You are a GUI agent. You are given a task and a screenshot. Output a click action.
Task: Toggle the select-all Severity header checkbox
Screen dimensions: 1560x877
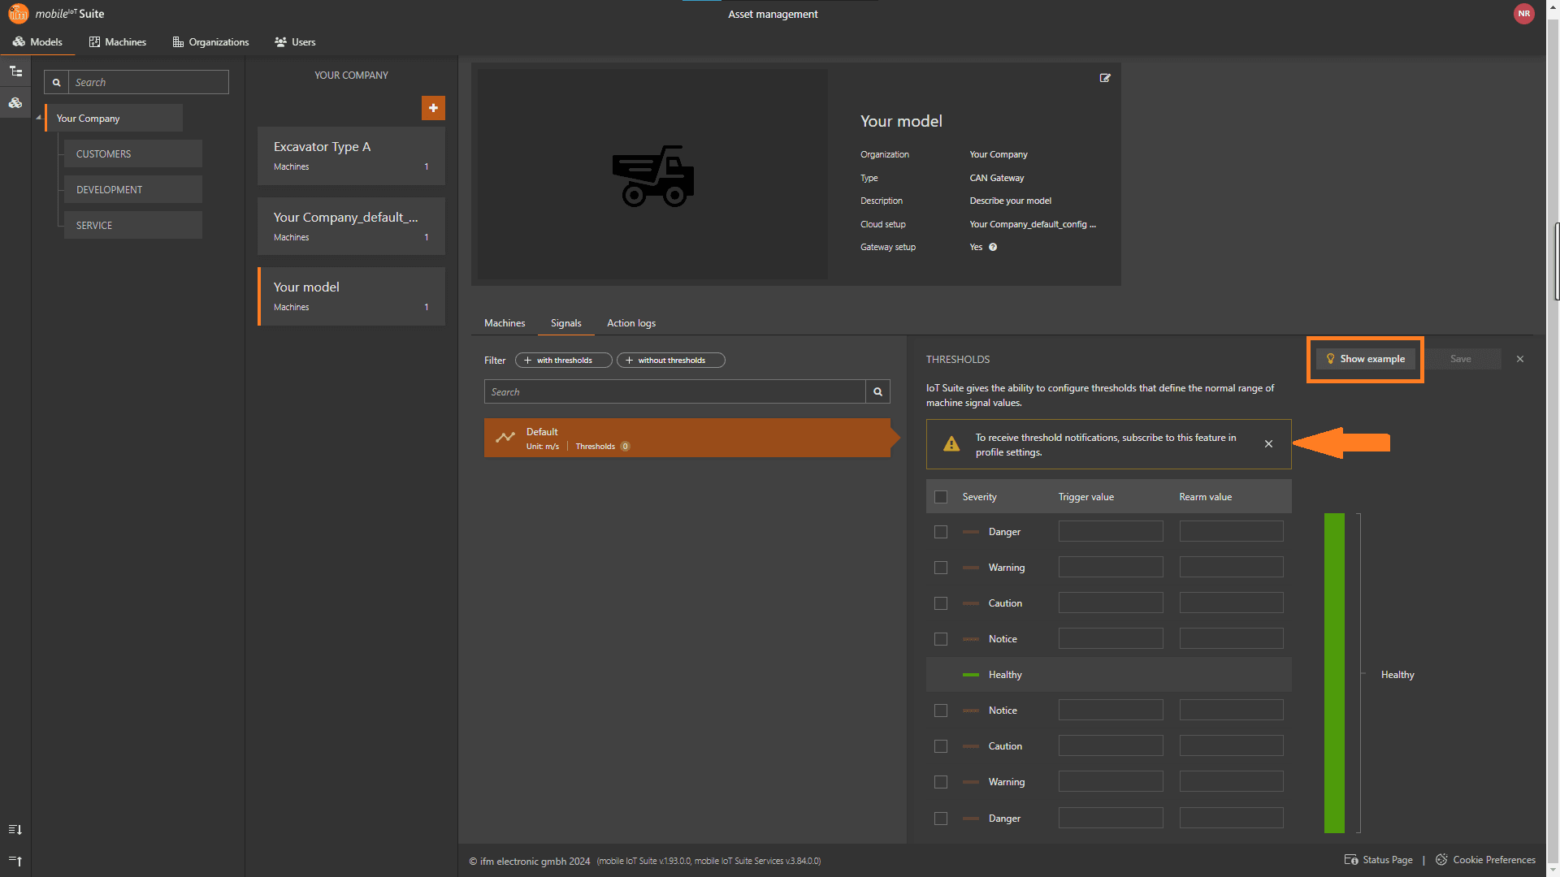[941, 497]
